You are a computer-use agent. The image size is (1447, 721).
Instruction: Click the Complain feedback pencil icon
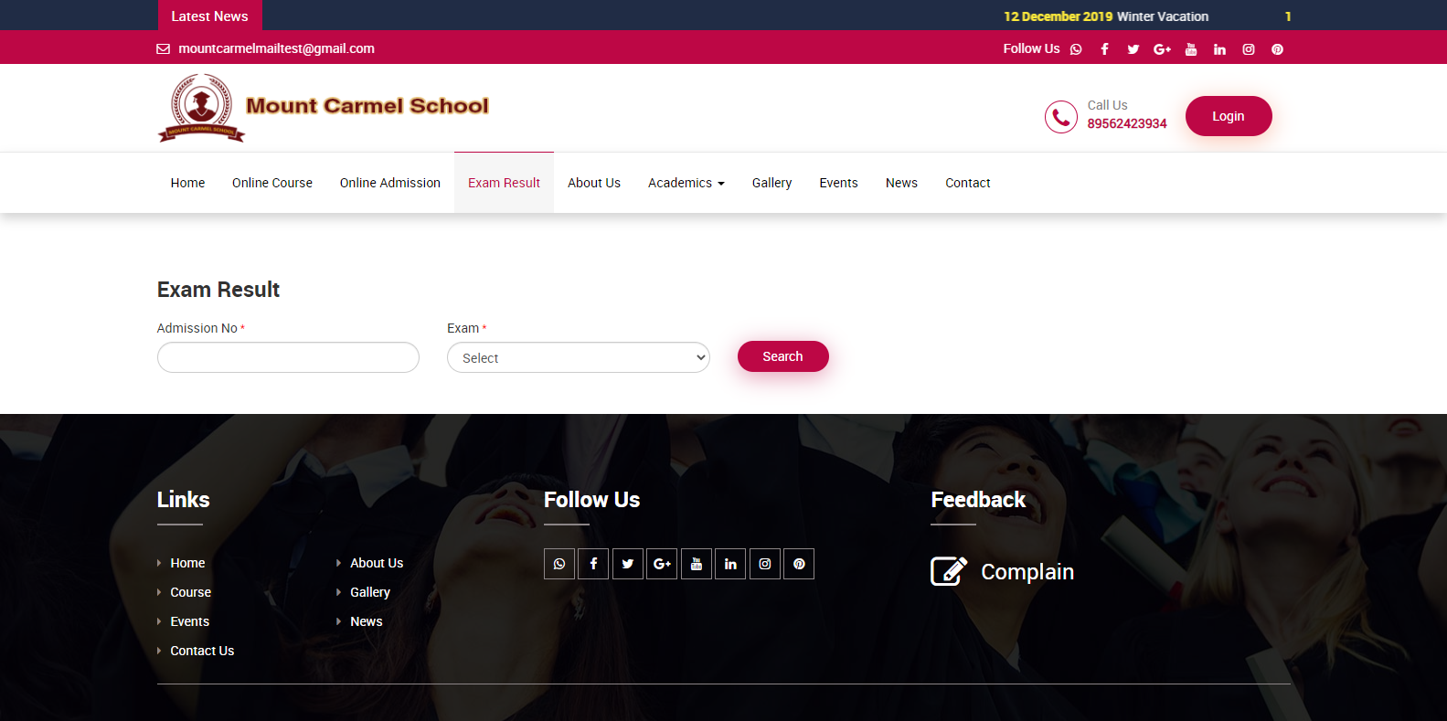[949, 571]
